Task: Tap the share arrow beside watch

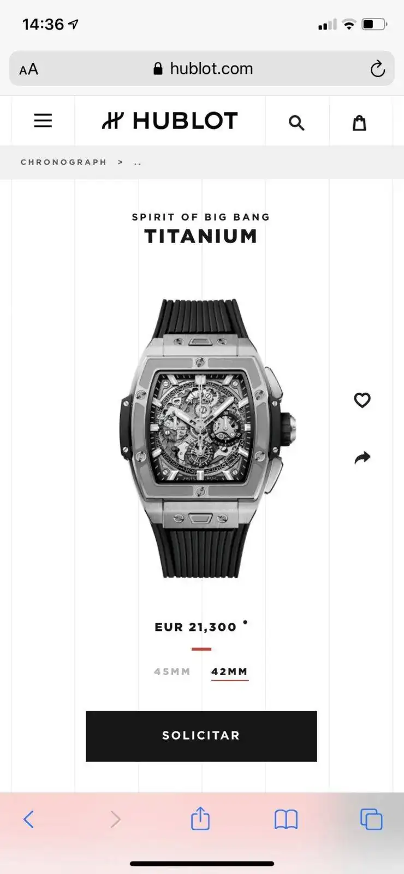Action: (x=363, y=458)
